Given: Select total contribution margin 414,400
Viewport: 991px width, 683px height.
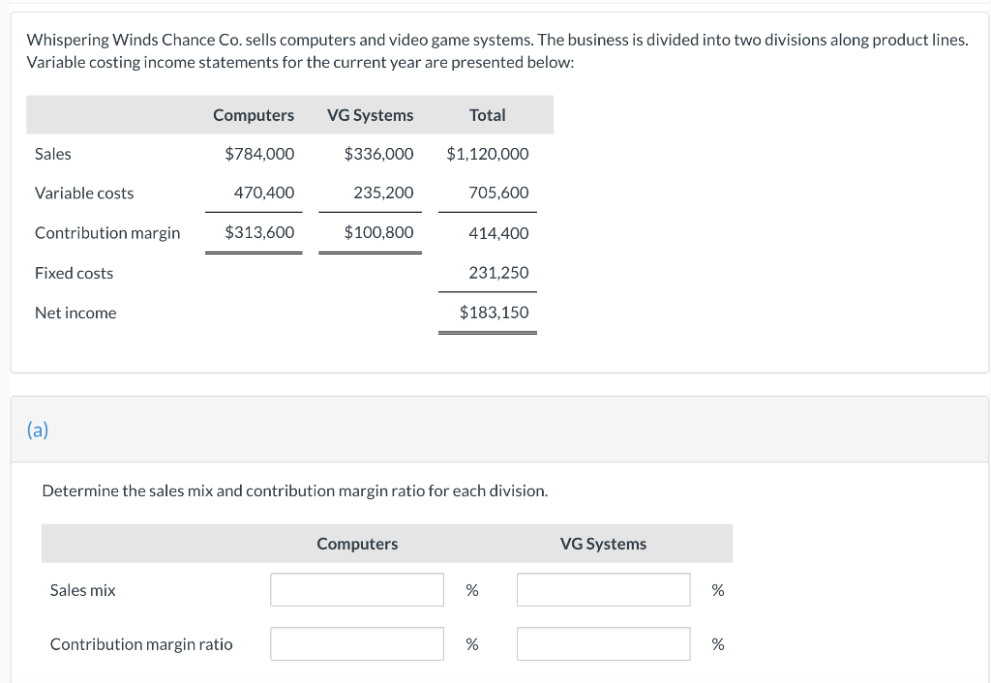Looking at the screenshot, I should click(498, 233).
